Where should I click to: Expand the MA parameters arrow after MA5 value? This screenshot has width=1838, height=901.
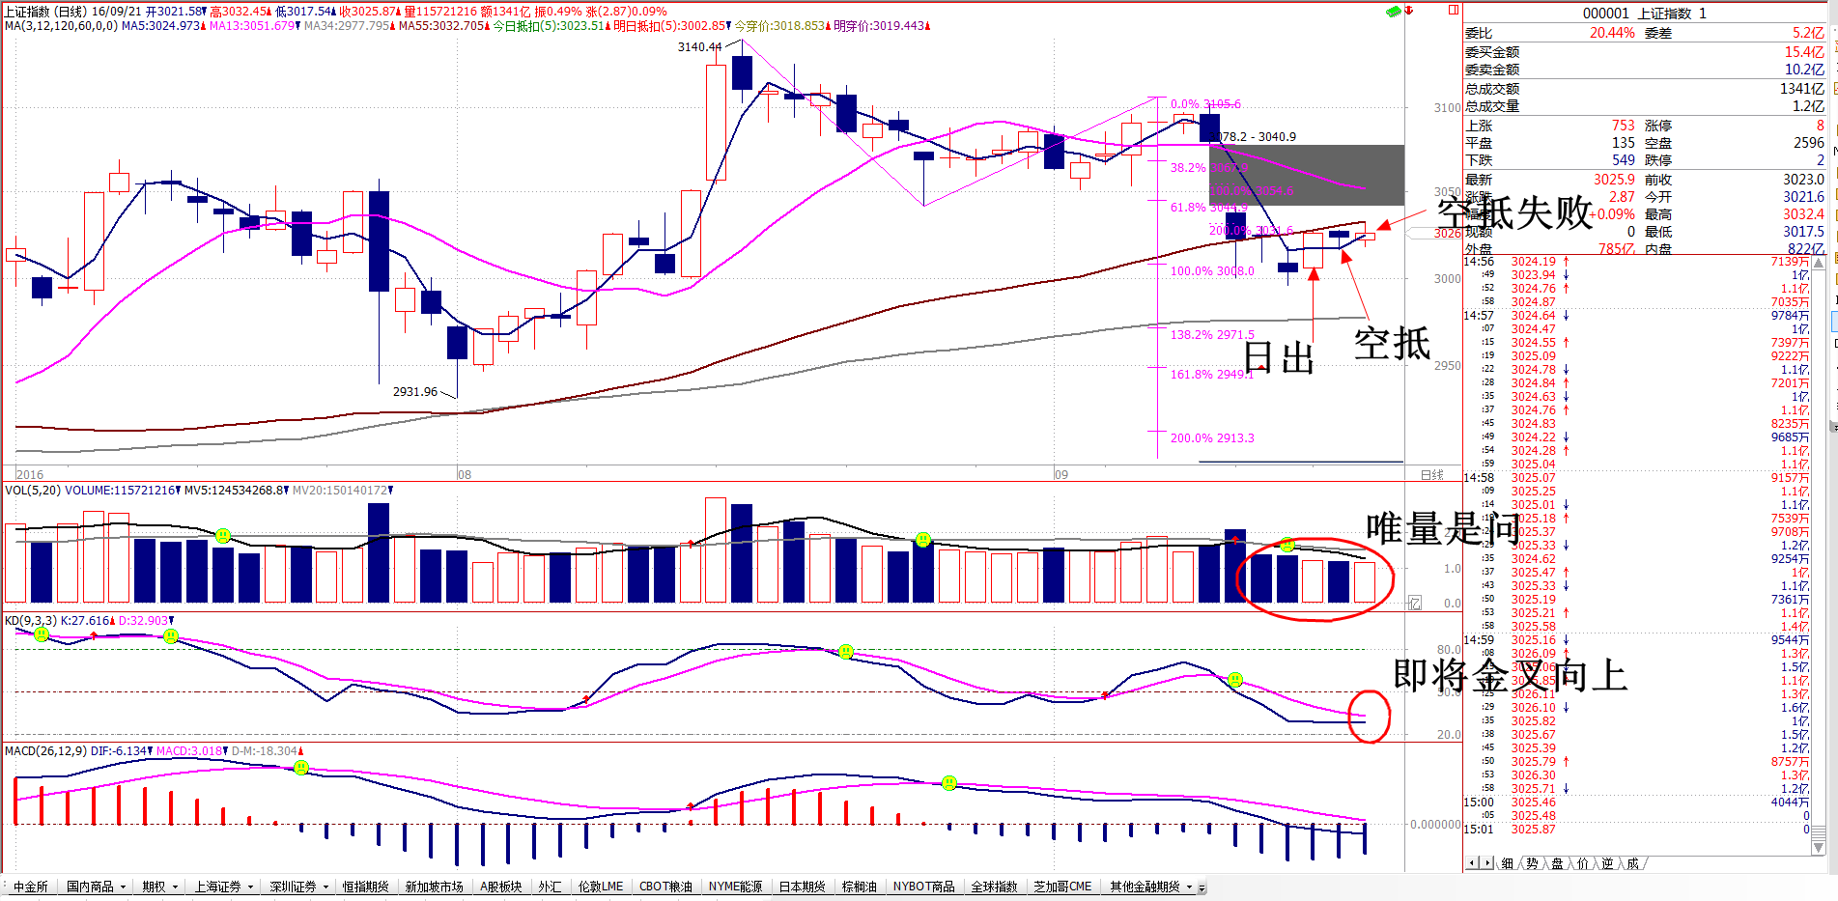203,26
